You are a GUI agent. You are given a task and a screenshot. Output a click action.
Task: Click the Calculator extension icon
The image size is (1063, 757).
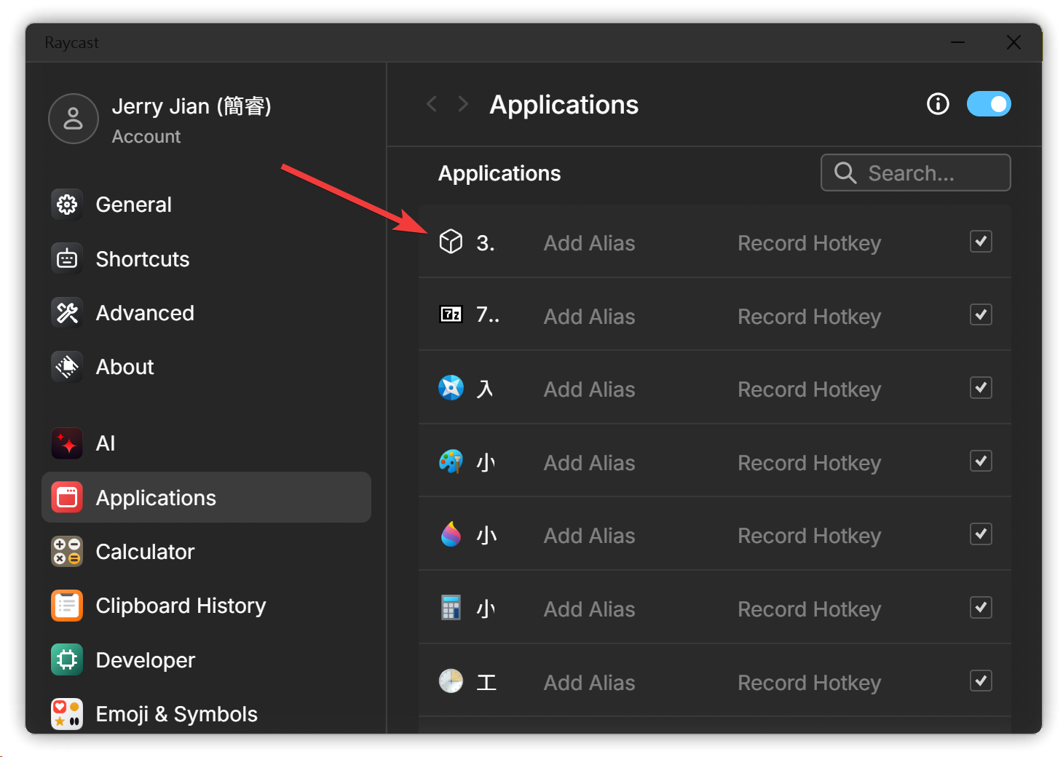(67, 552)
